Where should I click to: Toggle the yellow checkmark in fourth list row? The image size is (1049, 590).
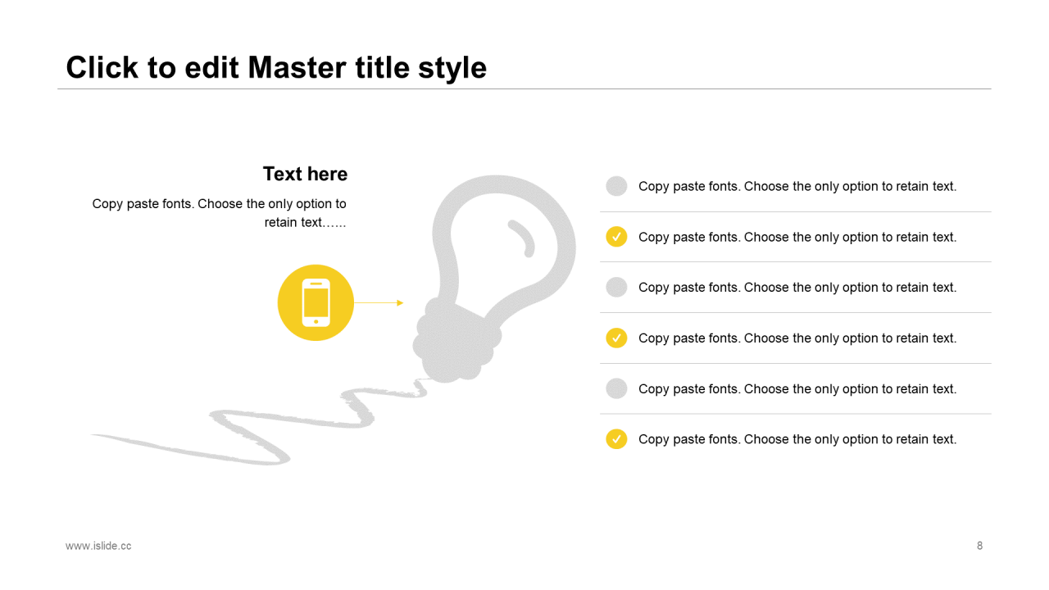point(616,338)
